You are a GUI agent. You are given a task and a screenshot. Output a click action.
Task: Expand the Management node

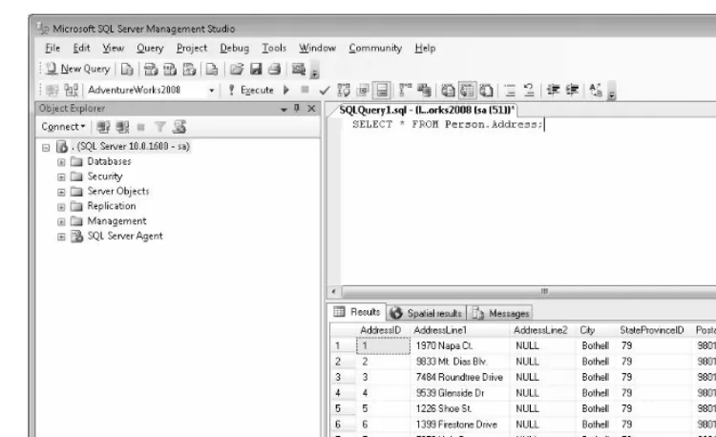[61, 221]
